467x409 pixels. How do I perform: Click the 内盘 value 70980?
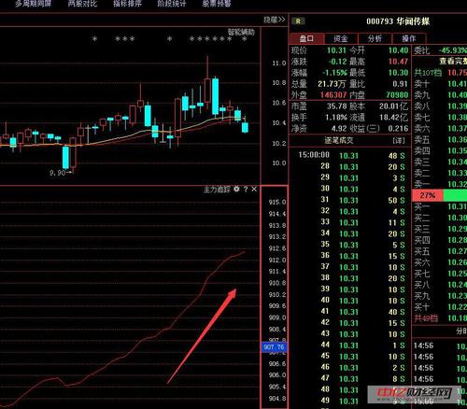[397, 95]
